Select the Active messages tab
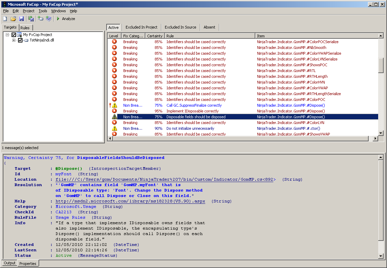Screen dimensions: 387x268 click(x=114, y=27)
